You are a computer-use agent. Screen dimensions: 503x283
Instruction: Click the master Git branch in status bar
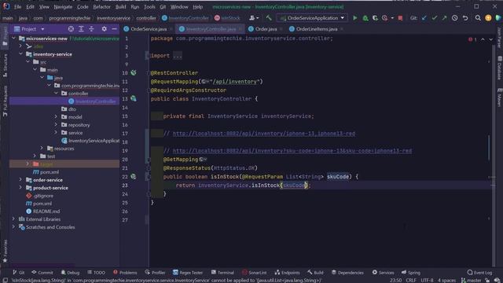(472, 280)
